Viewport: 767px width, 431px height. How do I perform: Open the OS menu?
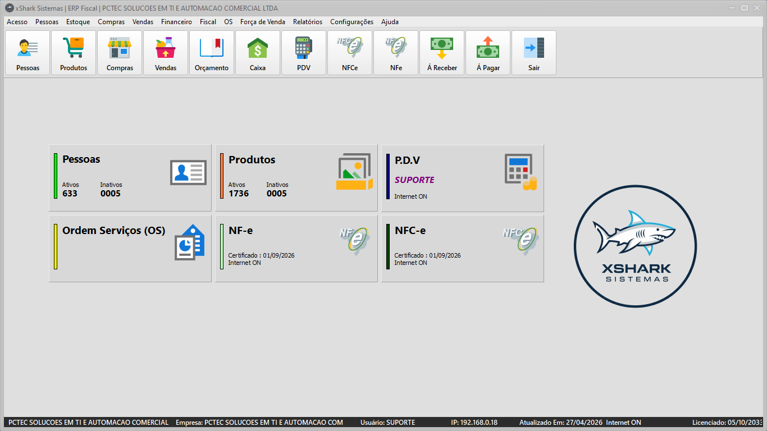coord(228,22)
